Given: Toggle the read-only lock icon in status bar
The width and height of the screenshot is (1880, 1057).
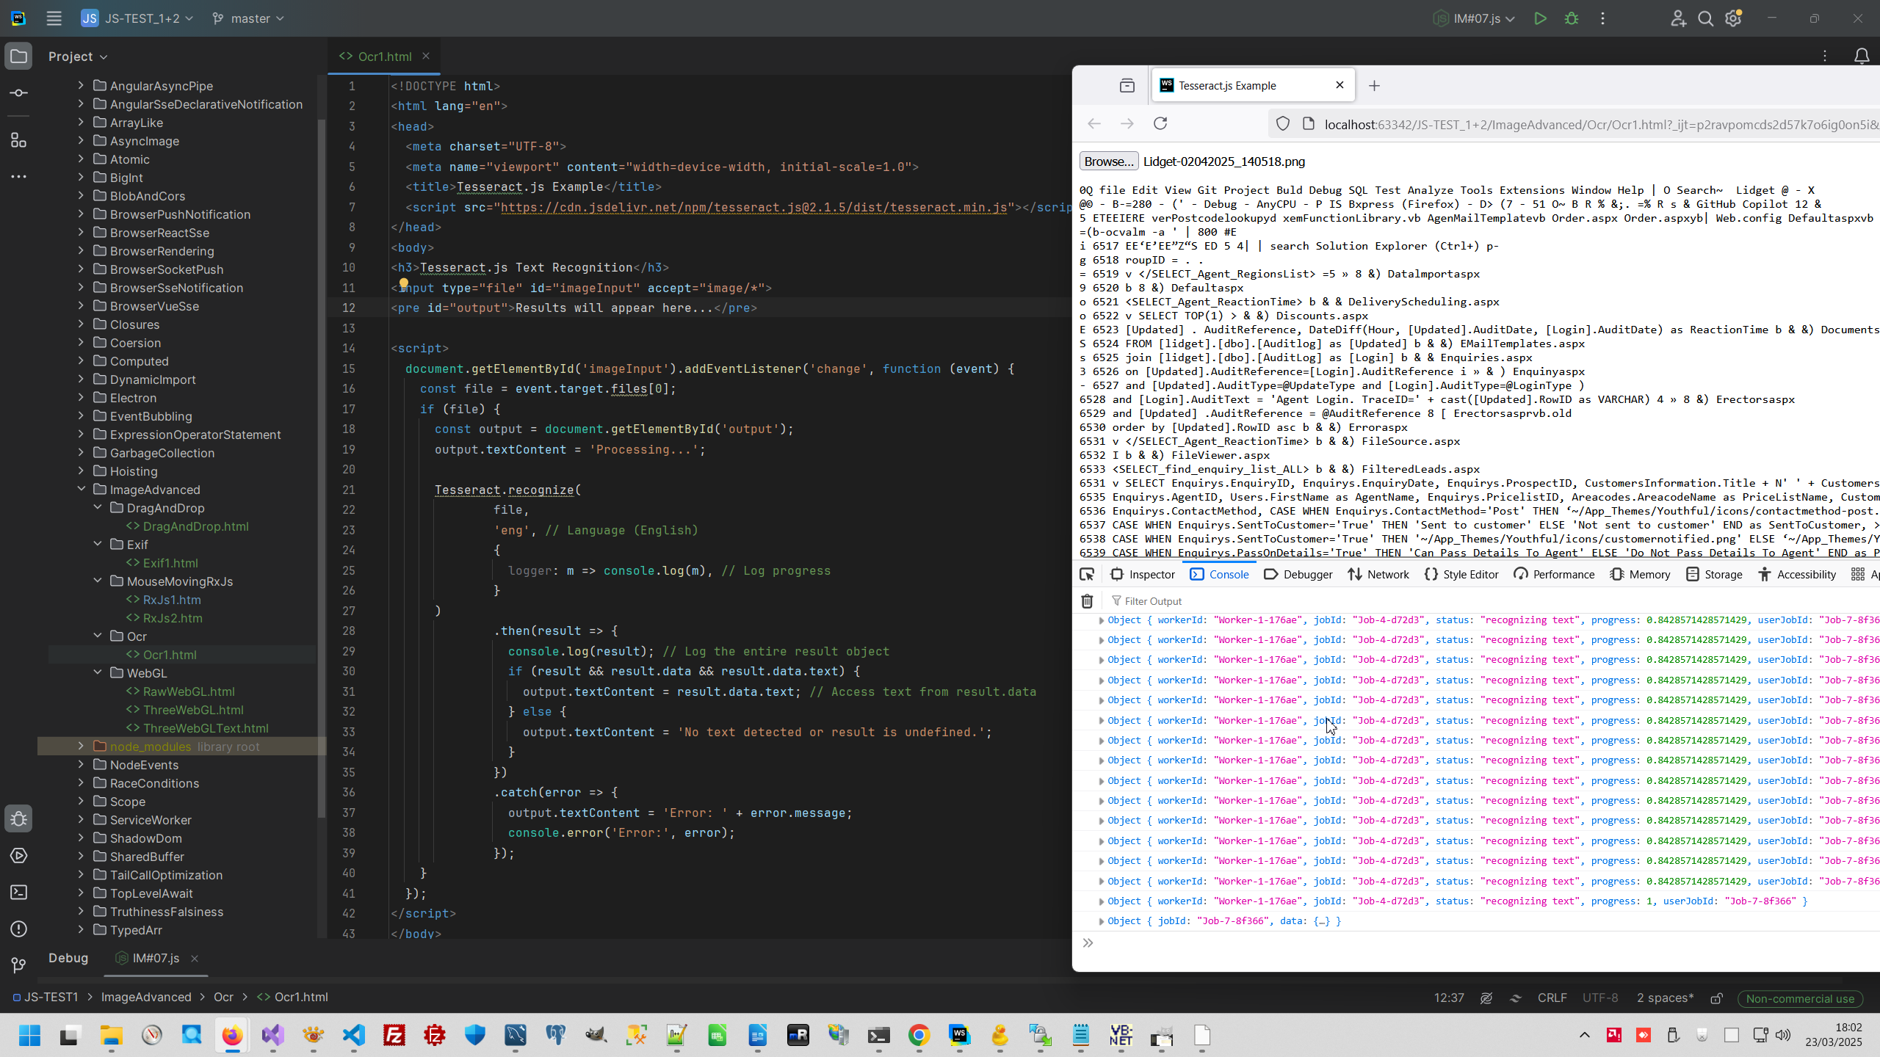Looking at the screenshot, I should (x=1717, y=998).
